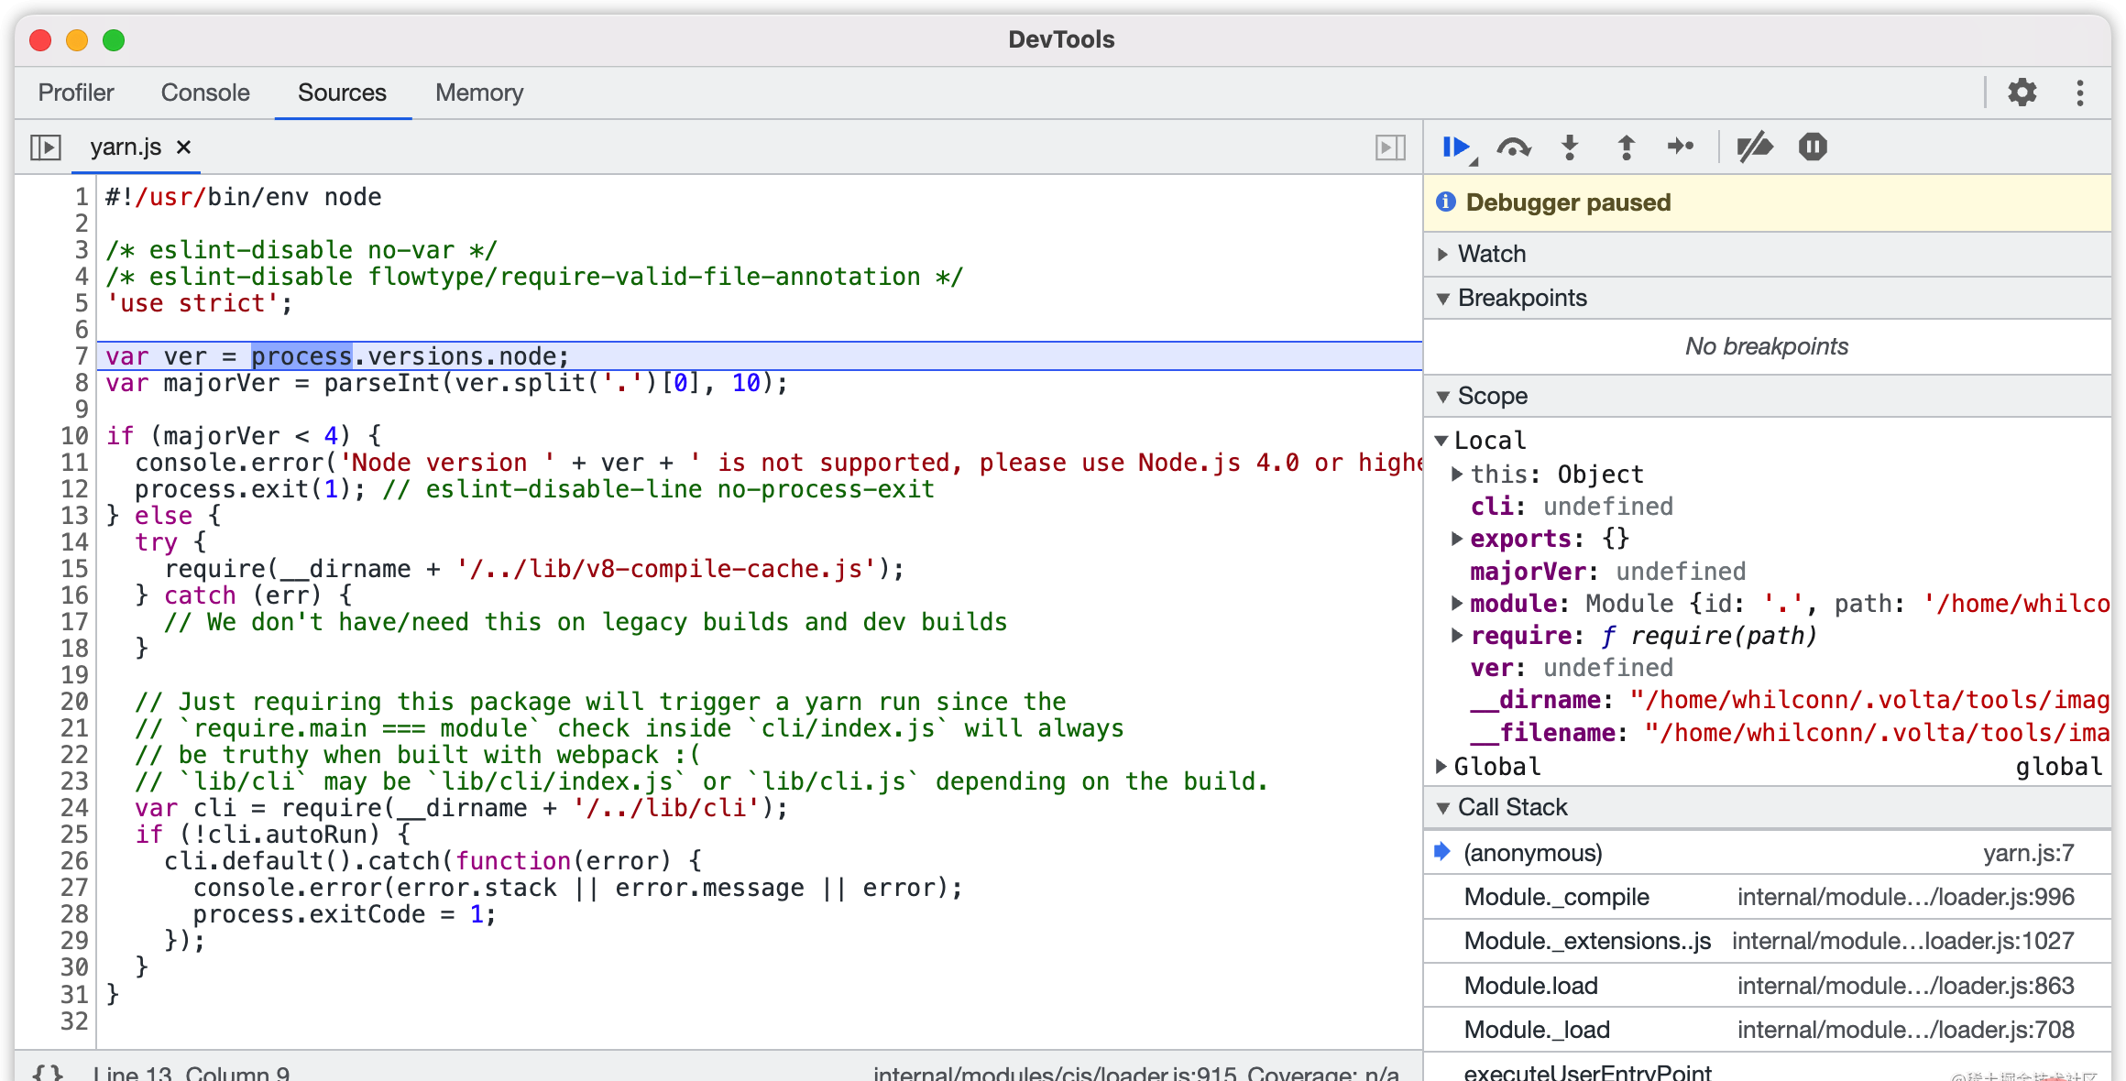Click the blue current-frame arrow indicator

pyautogui.click(x=1442, y=852)
